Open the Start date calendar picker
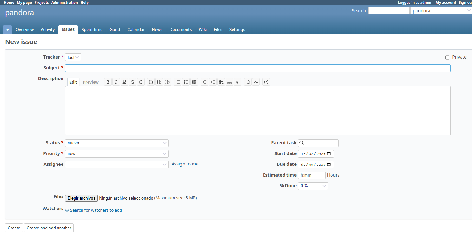Screen dimensions: 472x237 pyautogui.click(x=329, y=154)
